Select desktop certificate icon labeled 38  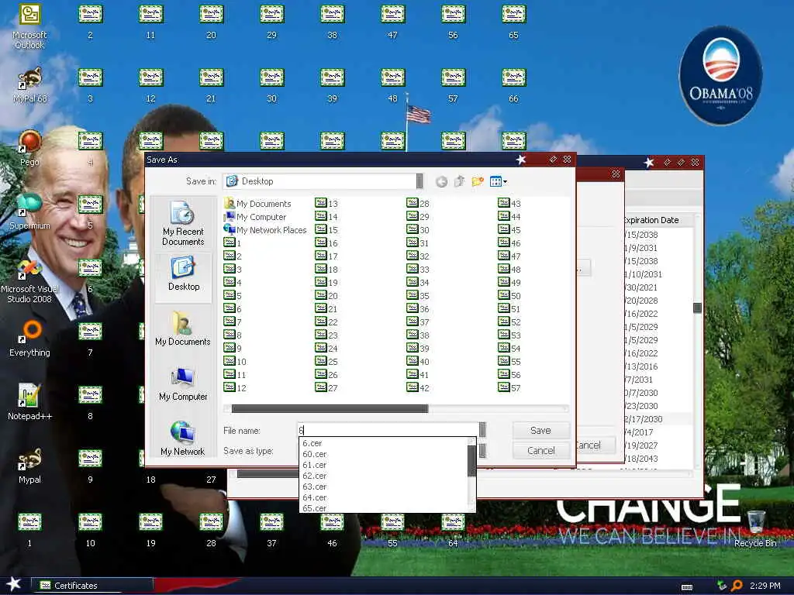tap(332, 22)
